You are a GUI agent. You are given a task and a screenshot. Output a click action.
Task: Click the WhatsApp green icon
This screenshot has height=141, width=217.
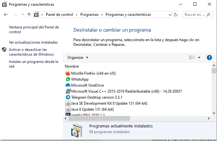point(68,79)
